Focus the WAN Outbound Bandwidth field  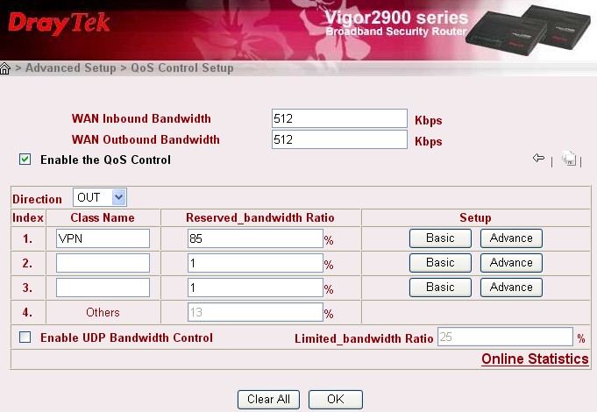(339, 139)
